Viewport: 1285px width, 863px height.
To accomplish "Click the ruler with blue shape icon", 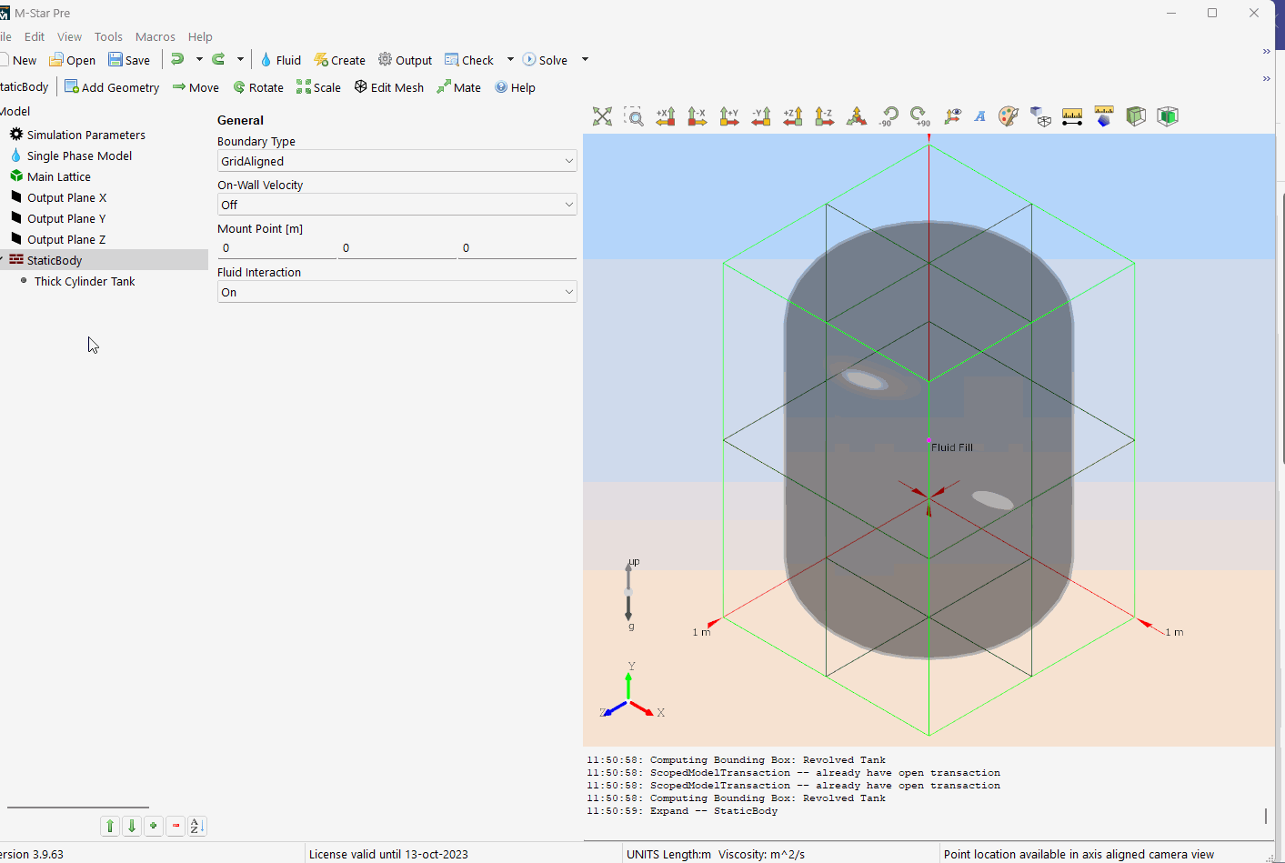I will pos(1104,116).
